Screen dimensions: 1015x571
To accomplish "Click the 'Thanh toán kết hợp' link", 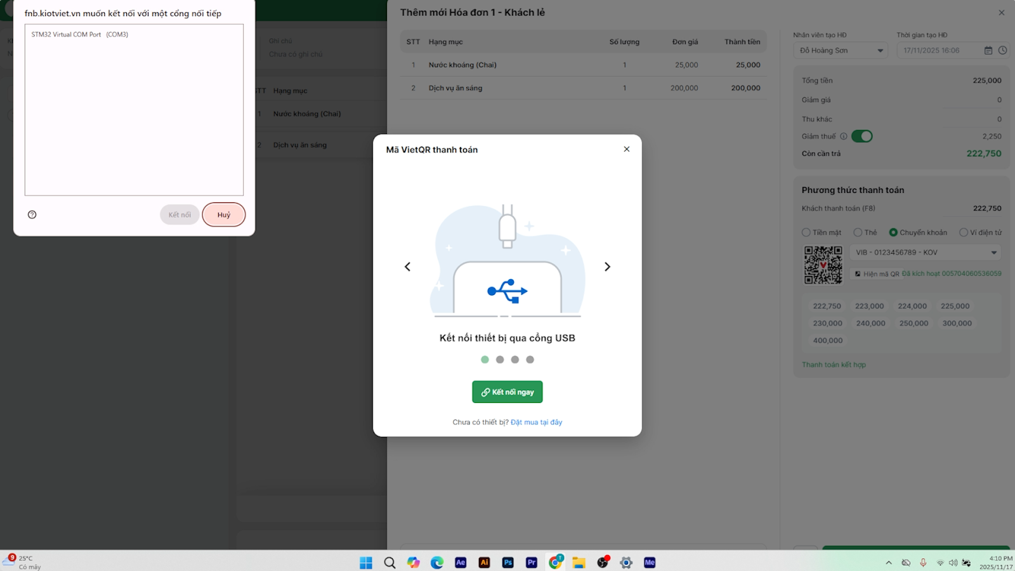I will tap(834, 364).
